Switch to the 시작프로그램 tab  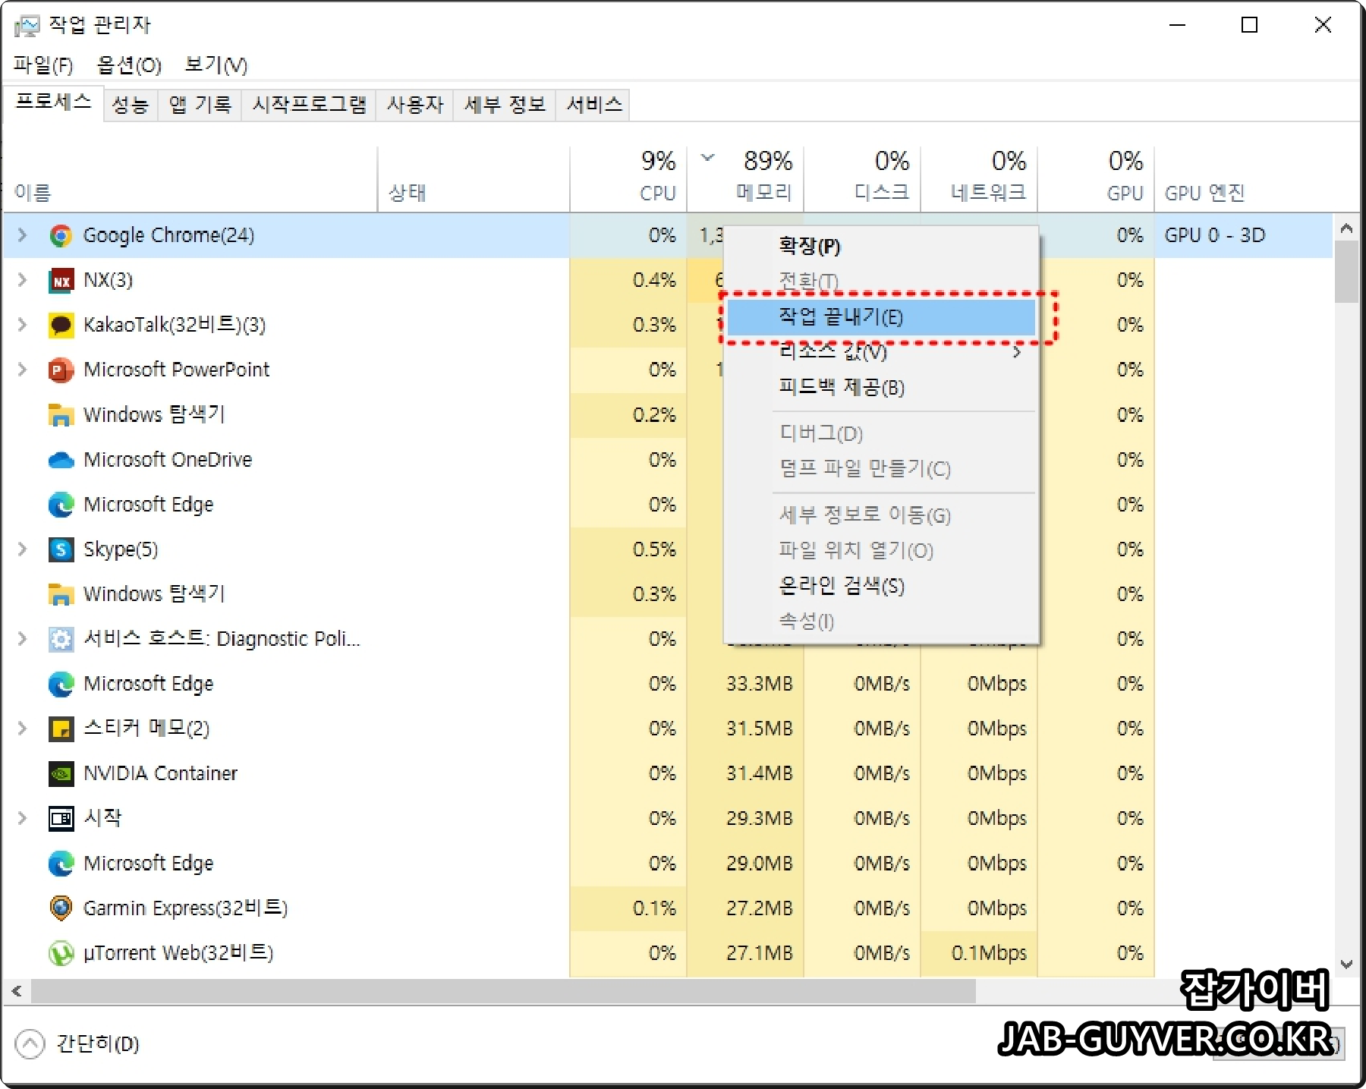tap(309, 105)
